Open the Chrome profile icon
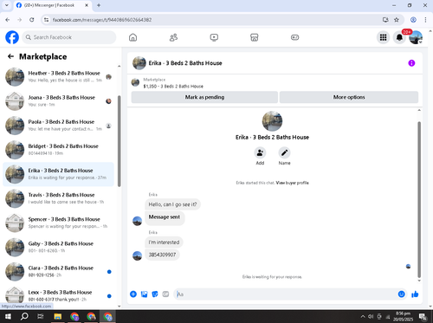433x323 pixels. [413, 20]
